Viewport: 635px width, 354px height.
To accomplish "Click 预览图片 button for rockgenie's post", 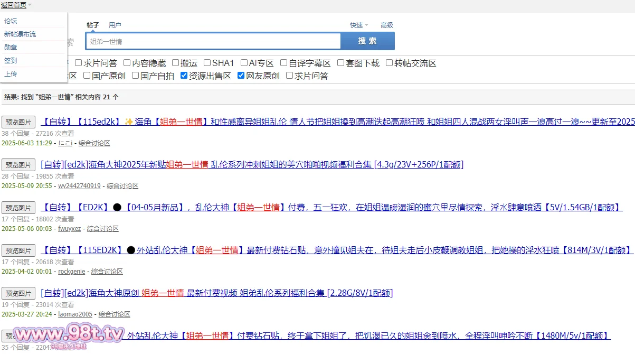I will click(18, 250).
